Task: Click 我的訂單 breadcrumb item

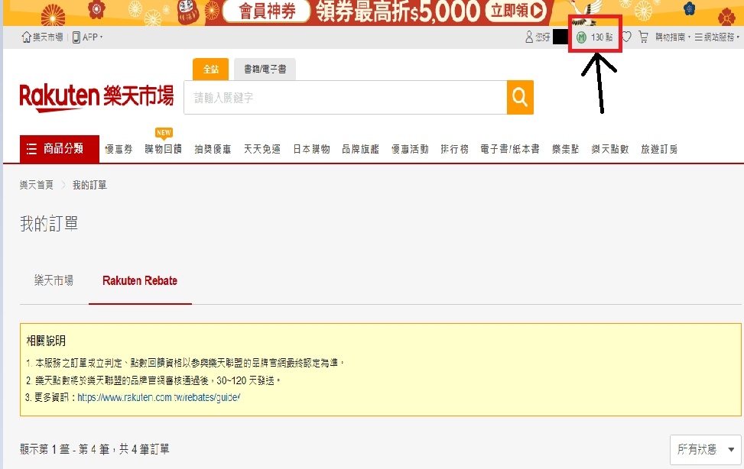Action: coord(89,185)
